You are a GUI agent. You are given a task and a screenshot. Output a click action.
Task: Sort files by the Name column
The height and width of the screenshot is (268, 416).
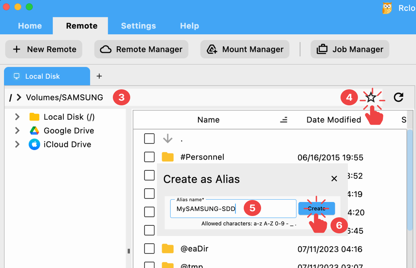[x=208, y=120]
